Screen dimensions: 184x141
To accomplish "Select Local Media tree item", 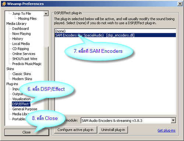I will 21,44.
